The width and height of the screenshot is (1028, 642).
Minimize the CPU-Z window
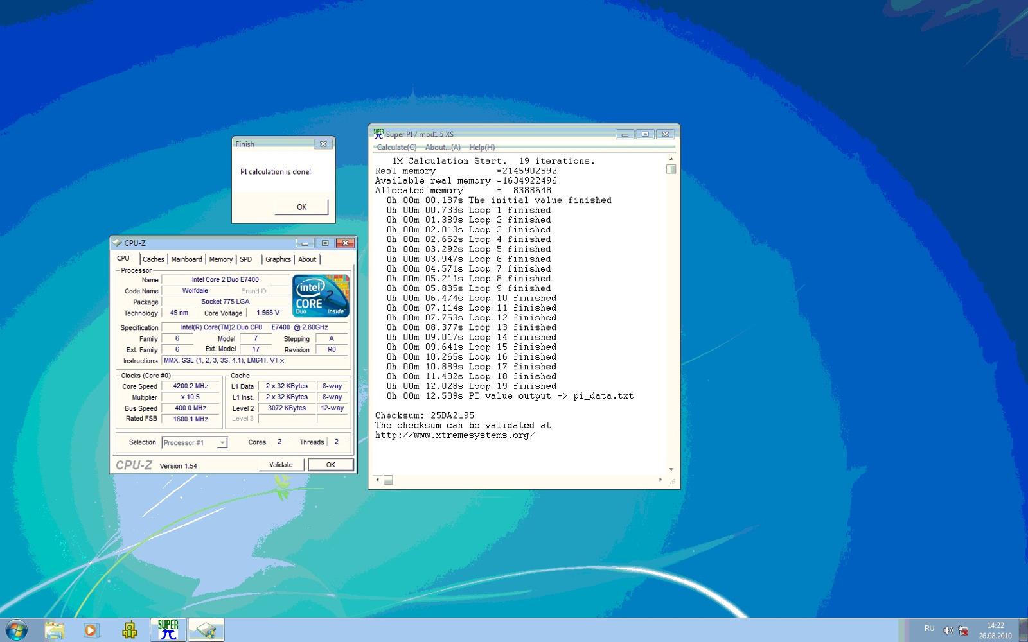point(305,243)
